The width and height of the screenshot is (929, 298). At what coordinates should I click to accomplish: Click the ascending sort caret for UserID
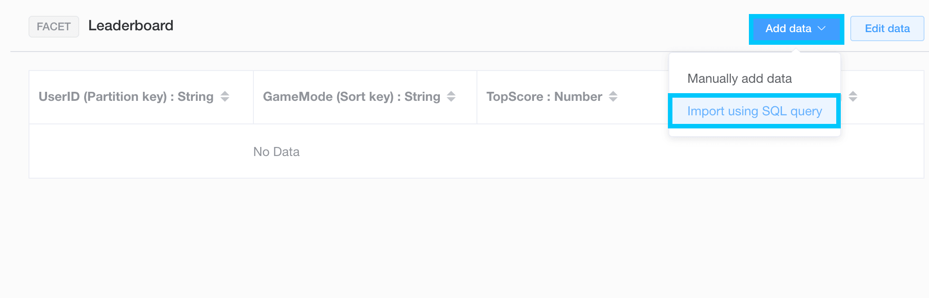tap(225, 93)
